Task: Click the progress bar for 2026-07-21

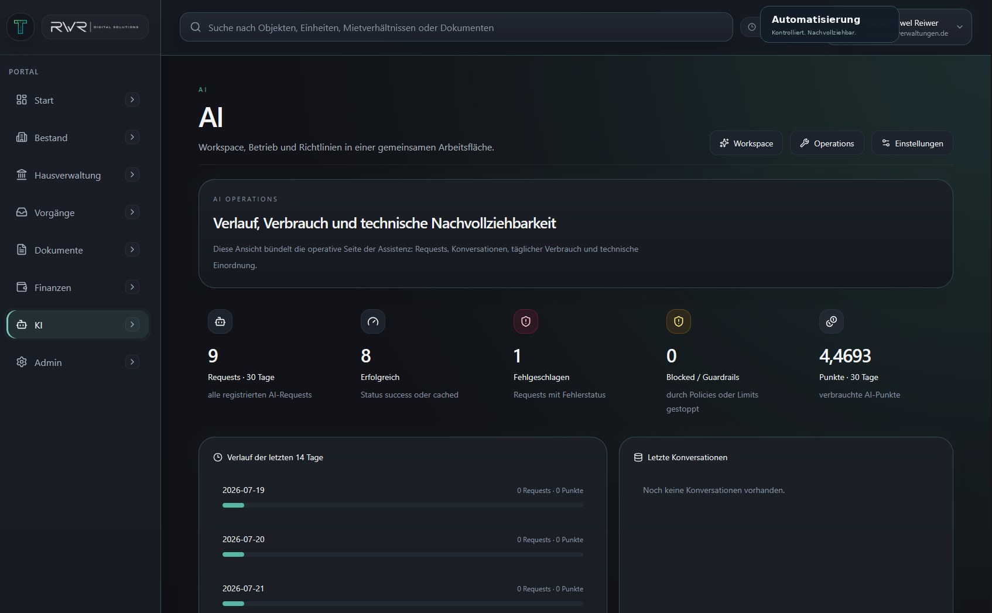Action: coord(403,604)
